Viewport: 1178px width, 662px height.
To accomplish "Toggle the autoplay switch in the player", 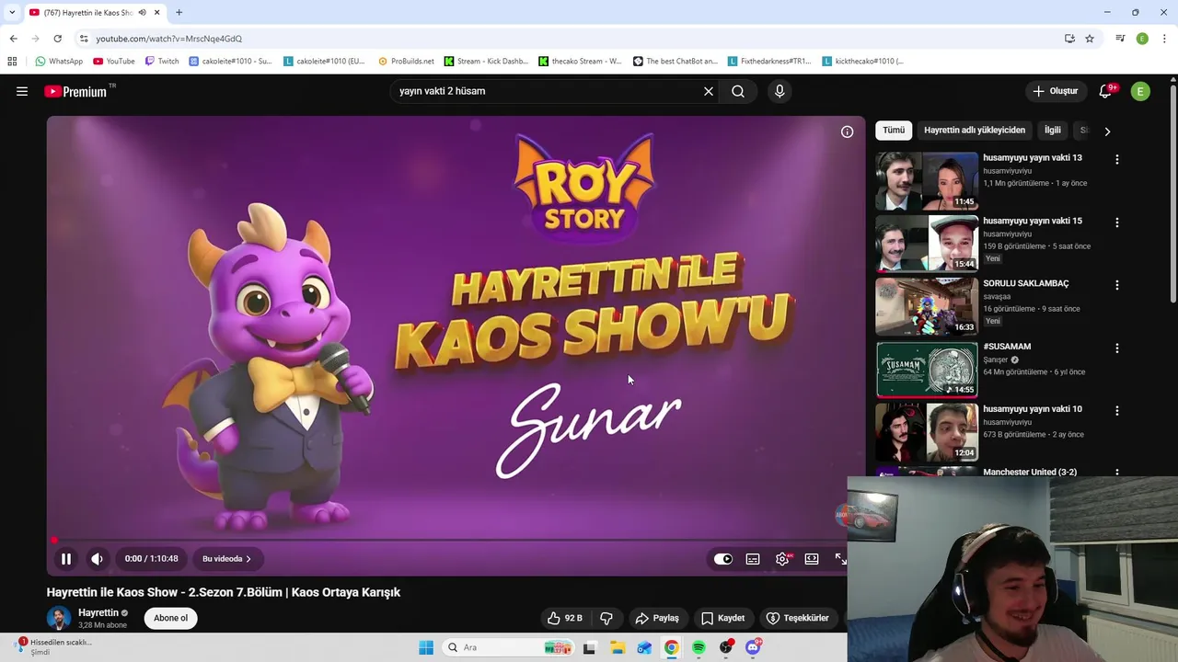I will (x=723, y=558).
